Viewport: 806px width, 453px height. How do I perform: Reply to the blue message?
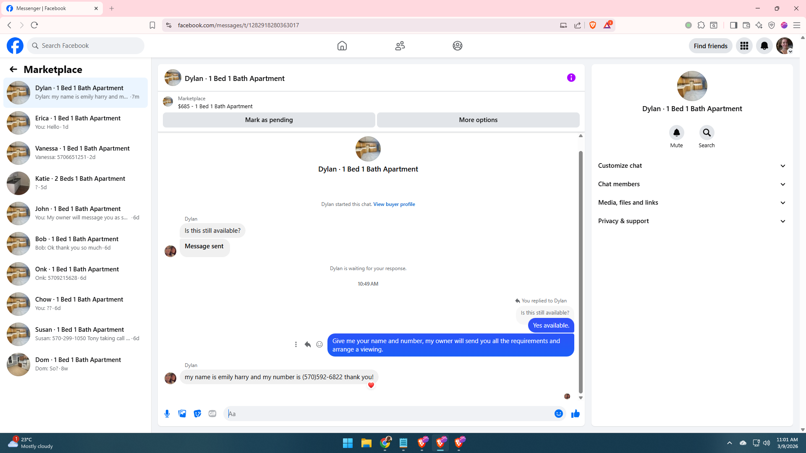(308, 344)
